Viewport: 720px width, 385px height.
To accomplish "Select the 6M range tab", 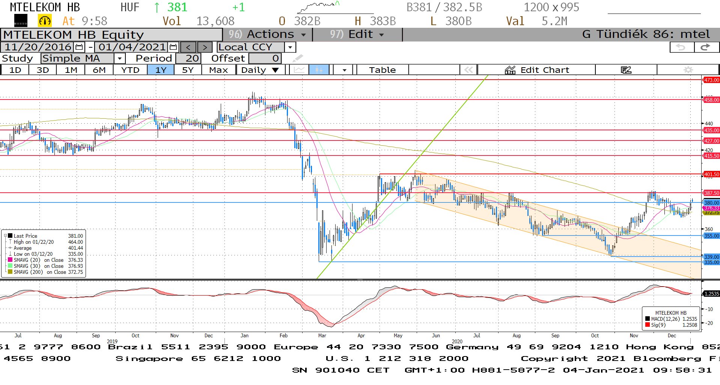I will tap(99, 70).
